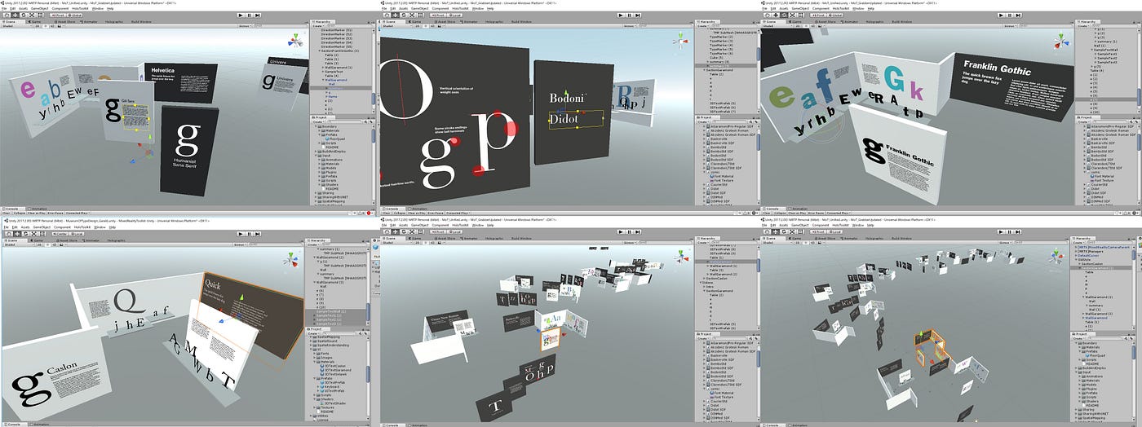Open Console tab in the Helvetica scene window
Screen dimensions: 1142x427
point(15,208)
